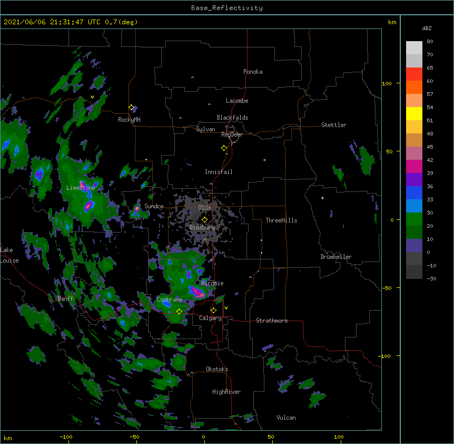
Task: Click the 0.7(deg) elevation angle text
Action: [x=121, y=22]
